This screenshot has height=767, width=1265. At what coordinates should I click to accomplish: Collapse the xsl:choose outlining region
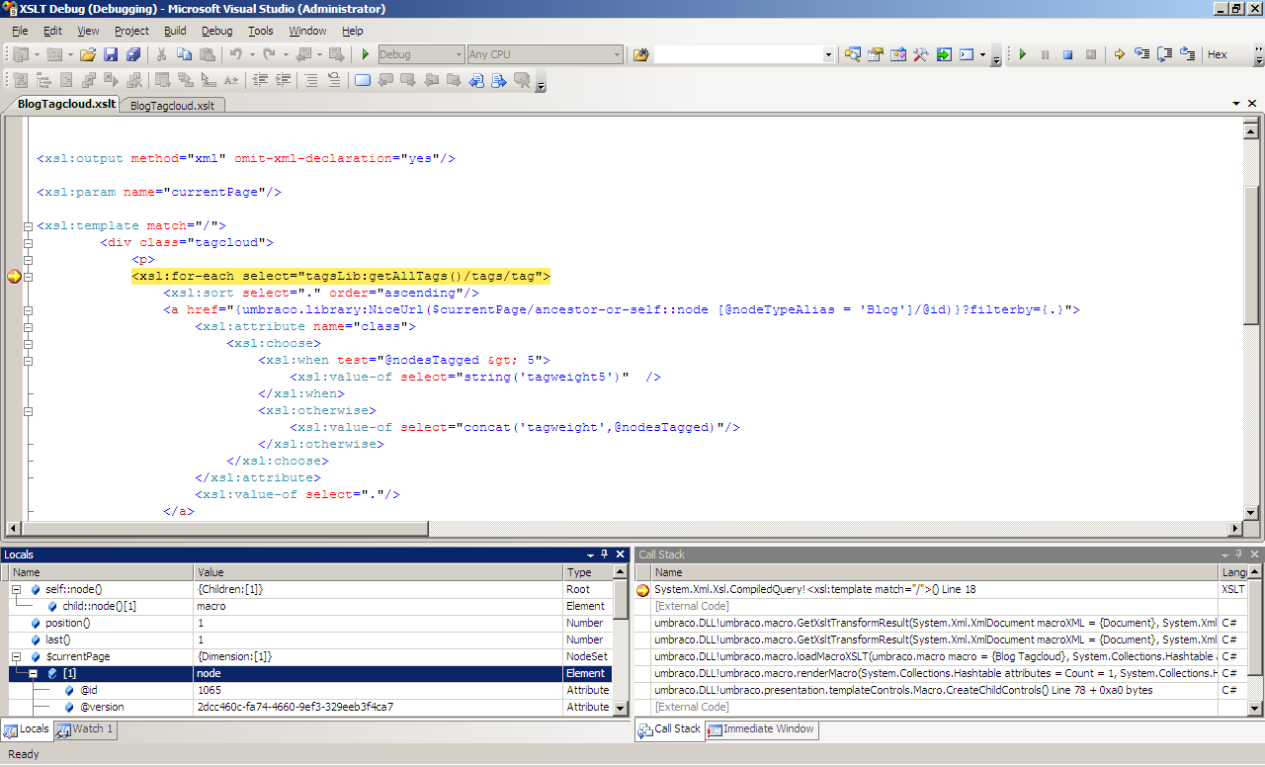point(29,344)
